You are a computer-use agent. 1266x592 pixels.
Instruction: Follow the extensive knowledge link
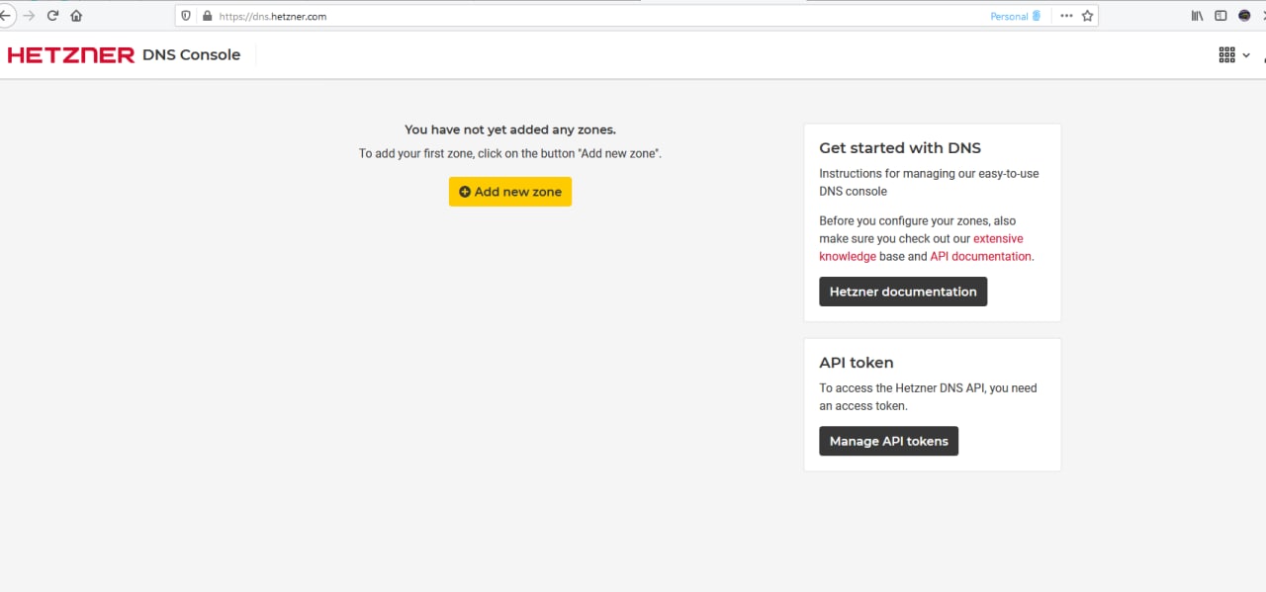coord(921,247)
